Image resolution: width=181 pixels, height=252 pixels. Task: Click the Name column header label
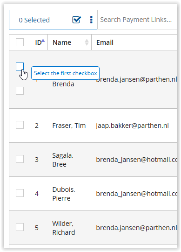62,42
